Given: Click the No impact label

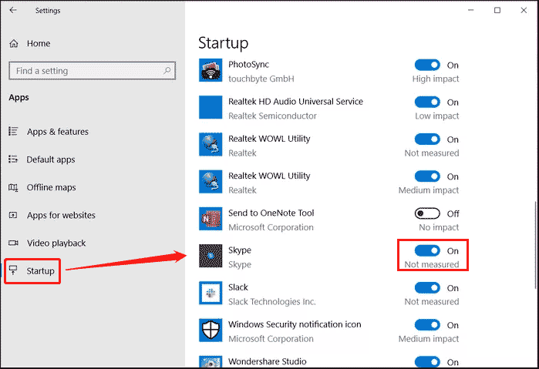Looking at the screenshot, I should 439,227.
